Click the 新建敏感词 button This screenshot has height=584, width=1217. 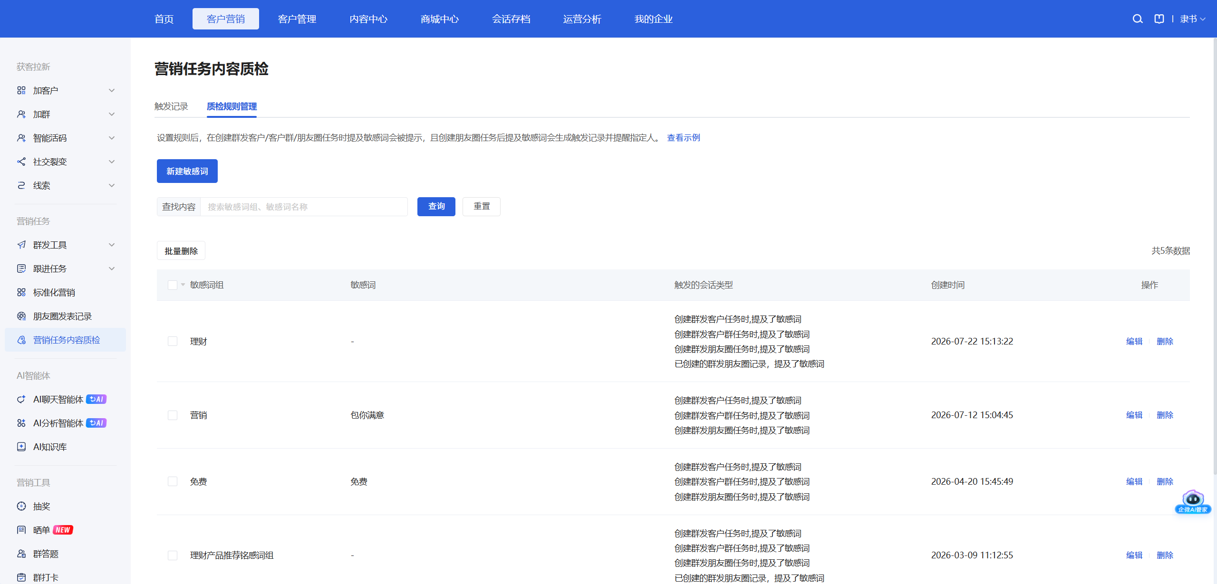pos(187,171)
